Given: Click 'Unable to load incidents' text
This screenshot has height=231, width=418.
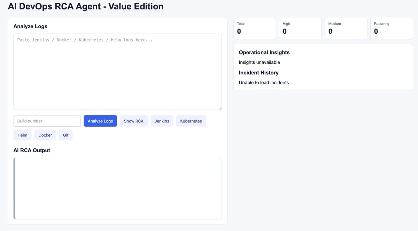Looking at the screenshot, I should click(x=264, y=83).
